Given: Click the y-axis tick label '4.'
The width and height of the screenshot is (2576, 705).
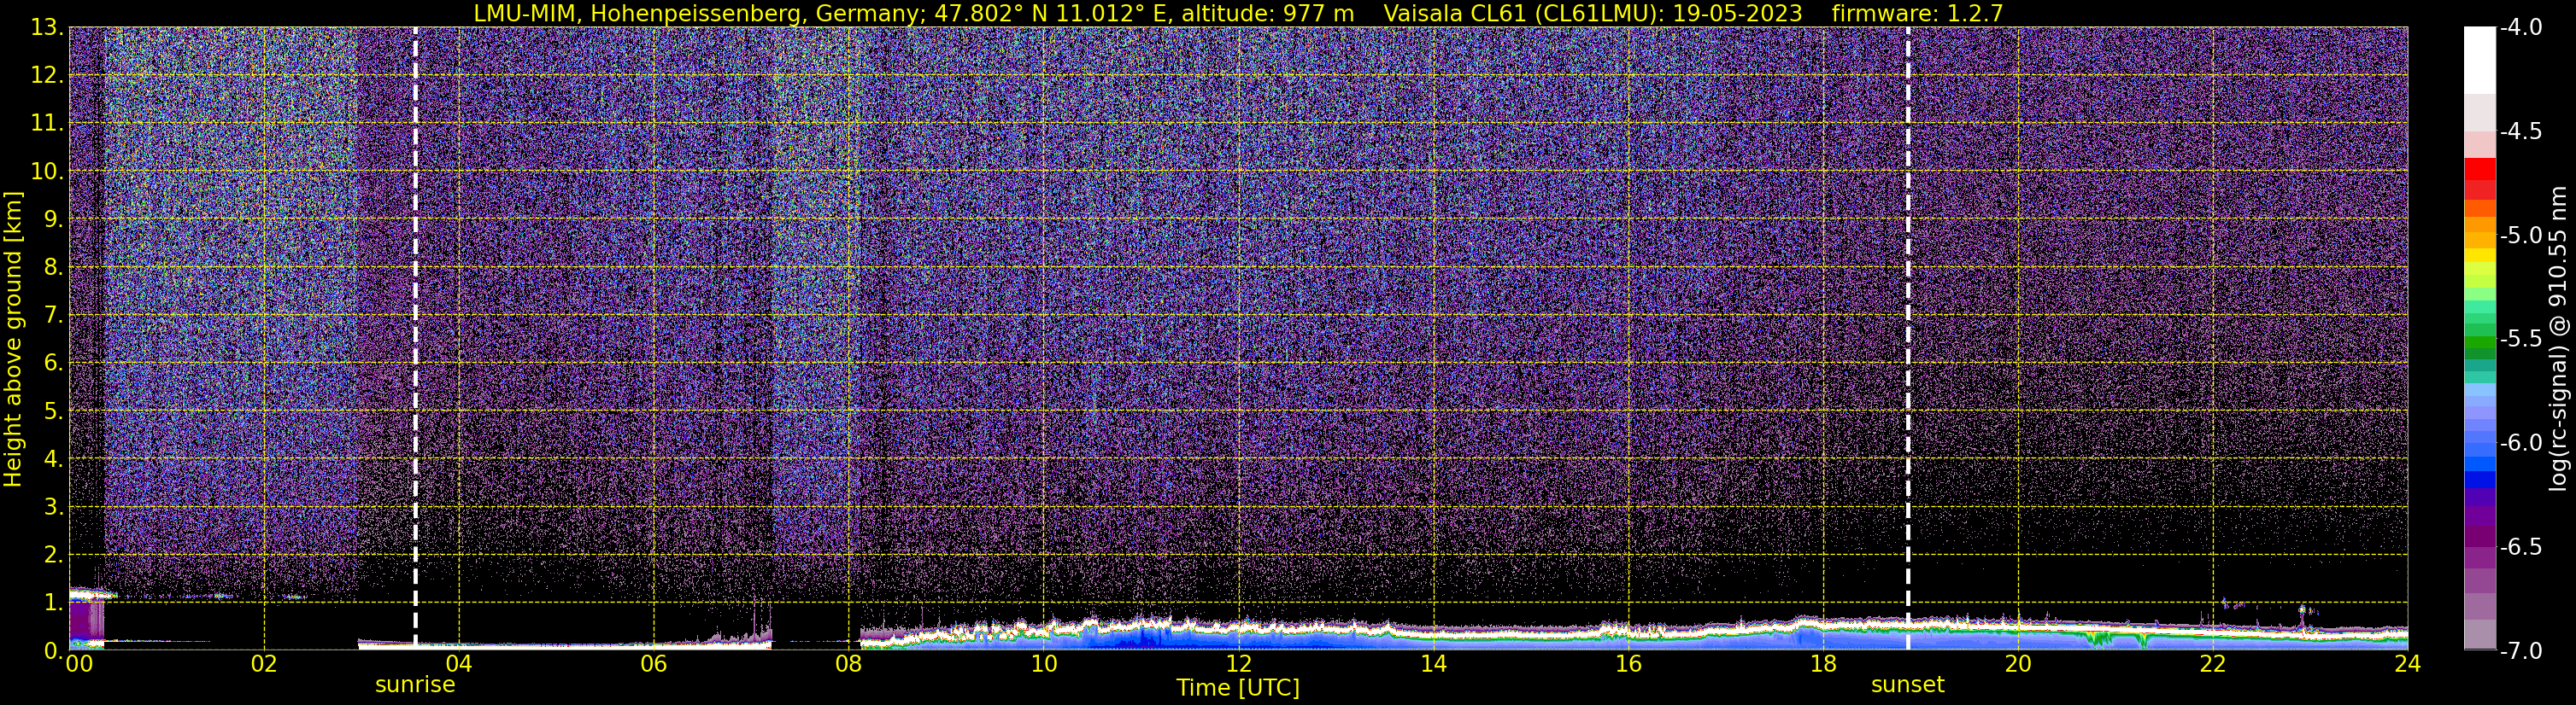Looking at the screenshot, I should click(x=54, y=459).
